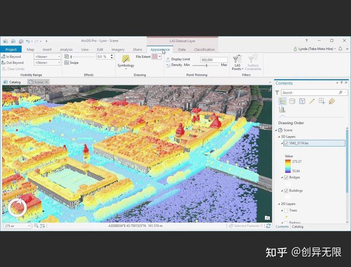Click the edit pencil icon in Contents panel
Viewport: 351px width, 267px height.
click(312, 101)
